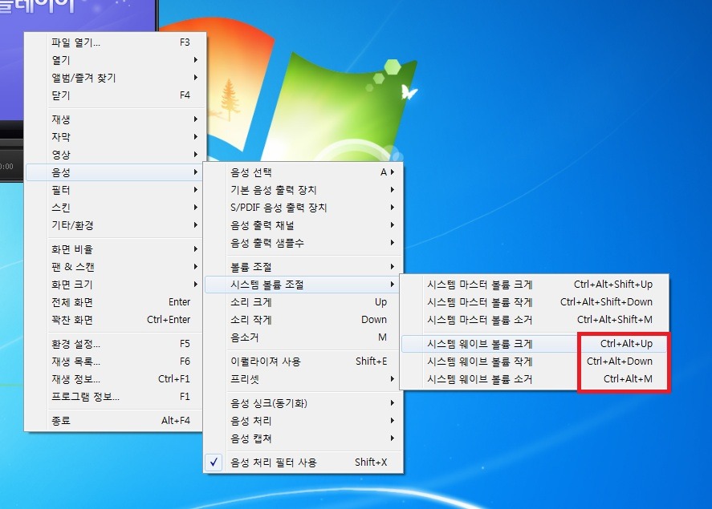The height and width of the screenshot is (509, 712).
Task: Open 환경 설정... menu item
Action: [114, 344]
